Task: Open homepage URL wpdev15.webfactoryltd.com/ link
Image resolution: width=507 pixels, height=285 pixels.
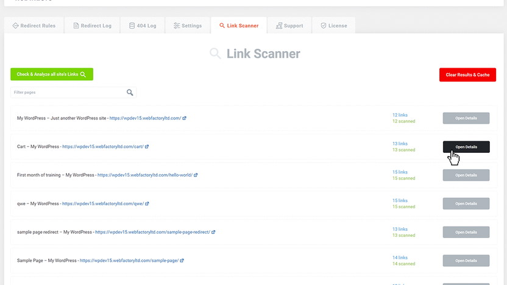Action: point(145,118)
